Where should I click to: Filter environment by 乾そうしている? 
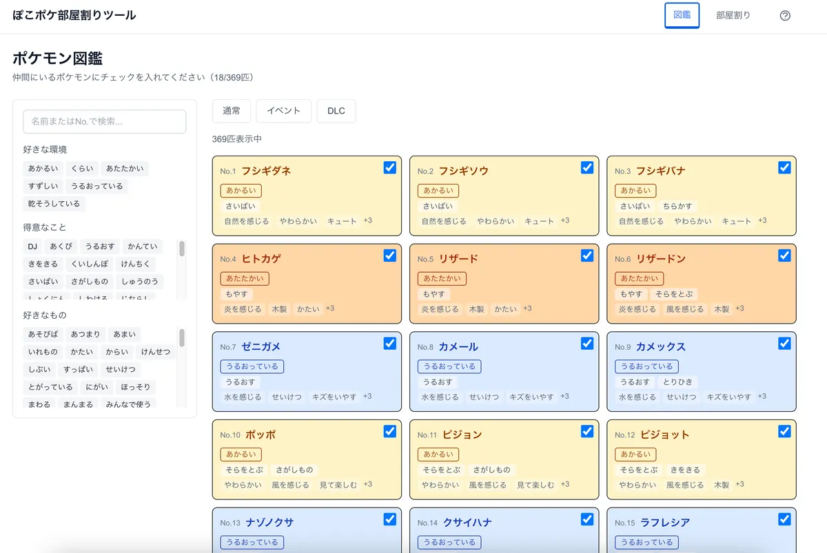pyautogui.click(x=54, y=204)
